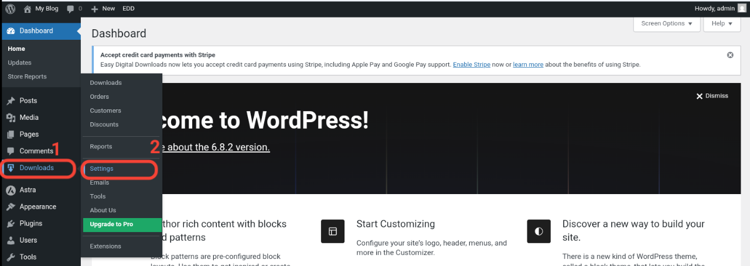
Task: Click the Enable Stripe link
Action: [x=472, y=64]
